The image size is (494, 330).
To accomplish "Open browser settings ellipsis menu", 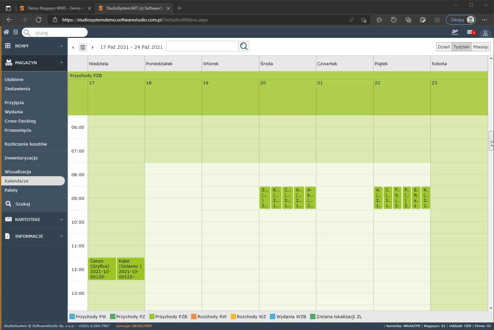I will click(484, 20).
